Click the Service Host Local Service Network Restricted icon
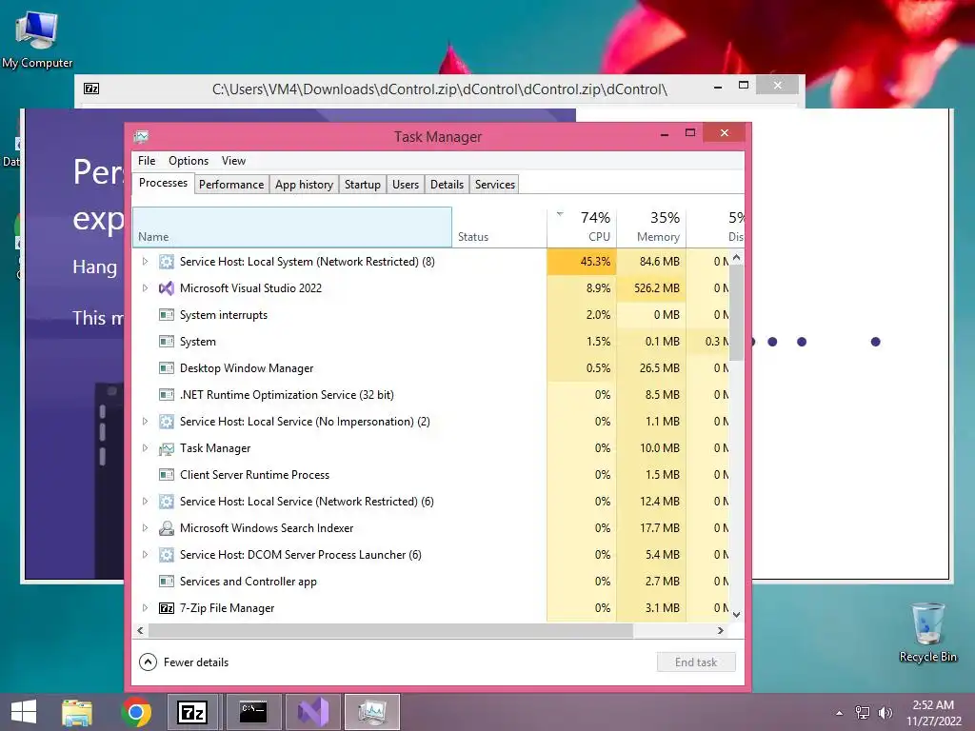Viewport: 975px width, 731px height. (x=166, y=502)
